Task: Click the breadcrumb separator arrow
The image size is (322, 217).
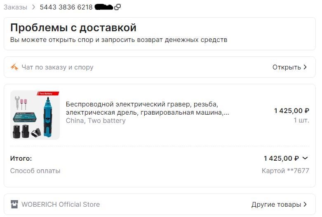Action: point(33,7)
